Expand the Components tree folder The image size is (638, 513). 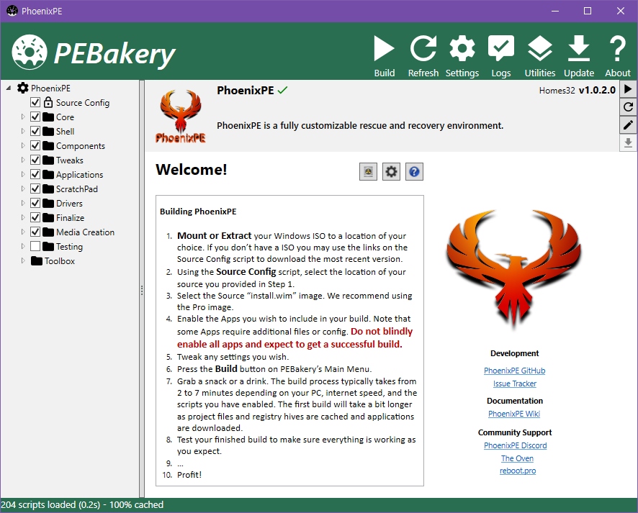click(23, 146)
